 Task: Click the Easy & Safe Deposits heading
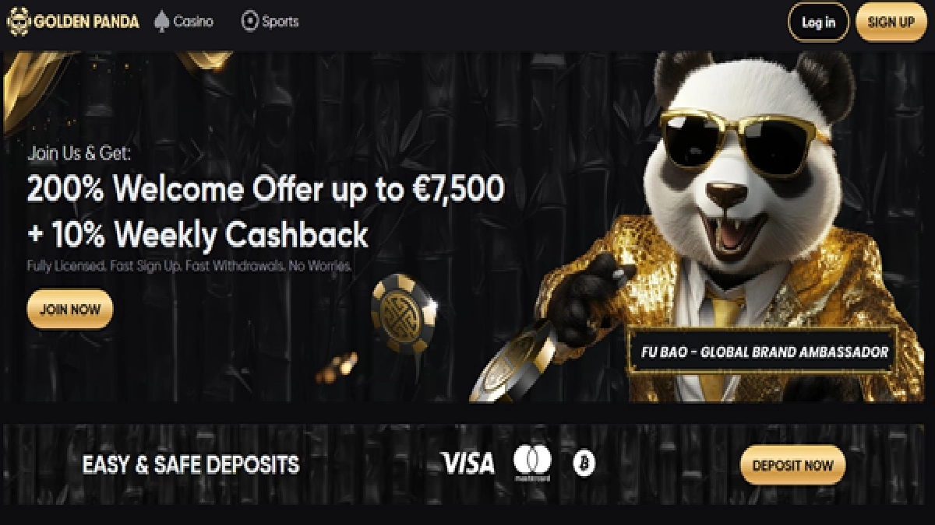point(191,465)
